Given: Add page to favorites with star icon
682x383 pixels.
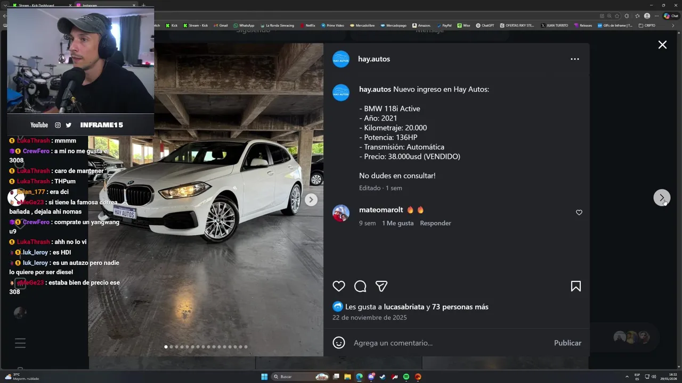Looking at the screenshot, I should pyautogui.click(x=617, y=16).
